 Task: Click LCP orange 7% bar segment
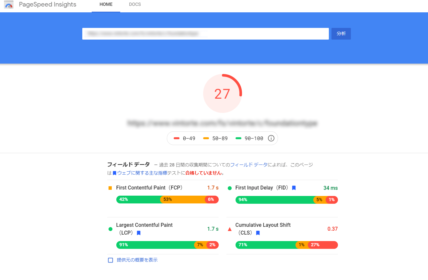click(x=201, y=245)
